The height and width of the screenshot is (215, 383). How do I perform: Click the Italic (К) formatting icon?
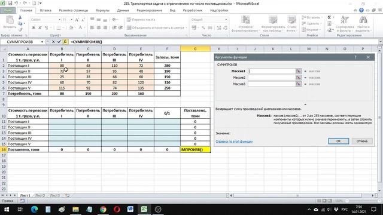pyautogui.click(x=40, y=27)
